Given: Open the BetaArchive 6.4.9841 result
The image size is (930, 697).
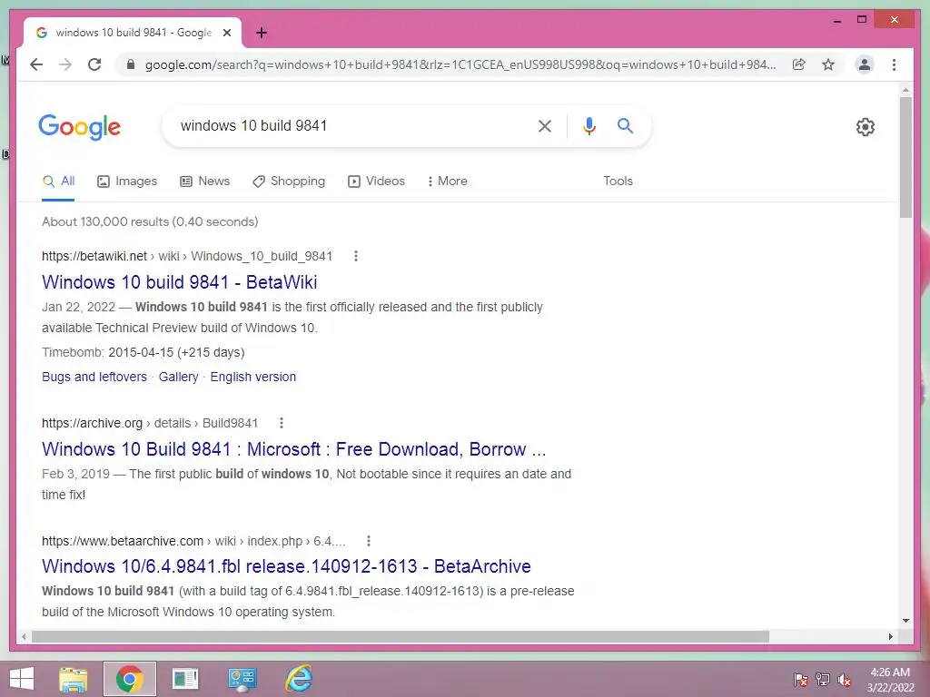Looking at the screenshot, I should click(x=286, y=566).
